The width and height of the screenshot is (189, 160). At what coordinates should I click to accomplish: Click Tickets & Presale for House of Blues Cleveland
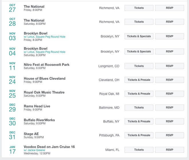(139, 80)
